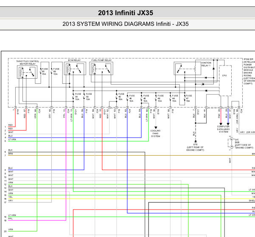Select the 'FUEL PUMP RELAY' label
The width and height of the screenshot is (255, 237).
[101, 60]
